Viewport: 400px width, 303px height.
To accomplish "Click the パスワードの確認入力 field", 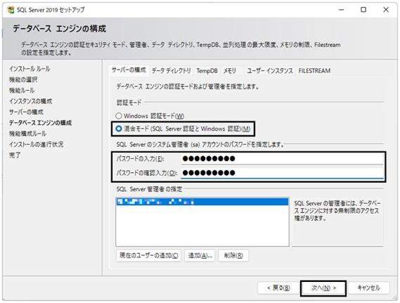I will click(x=282, y=173).
